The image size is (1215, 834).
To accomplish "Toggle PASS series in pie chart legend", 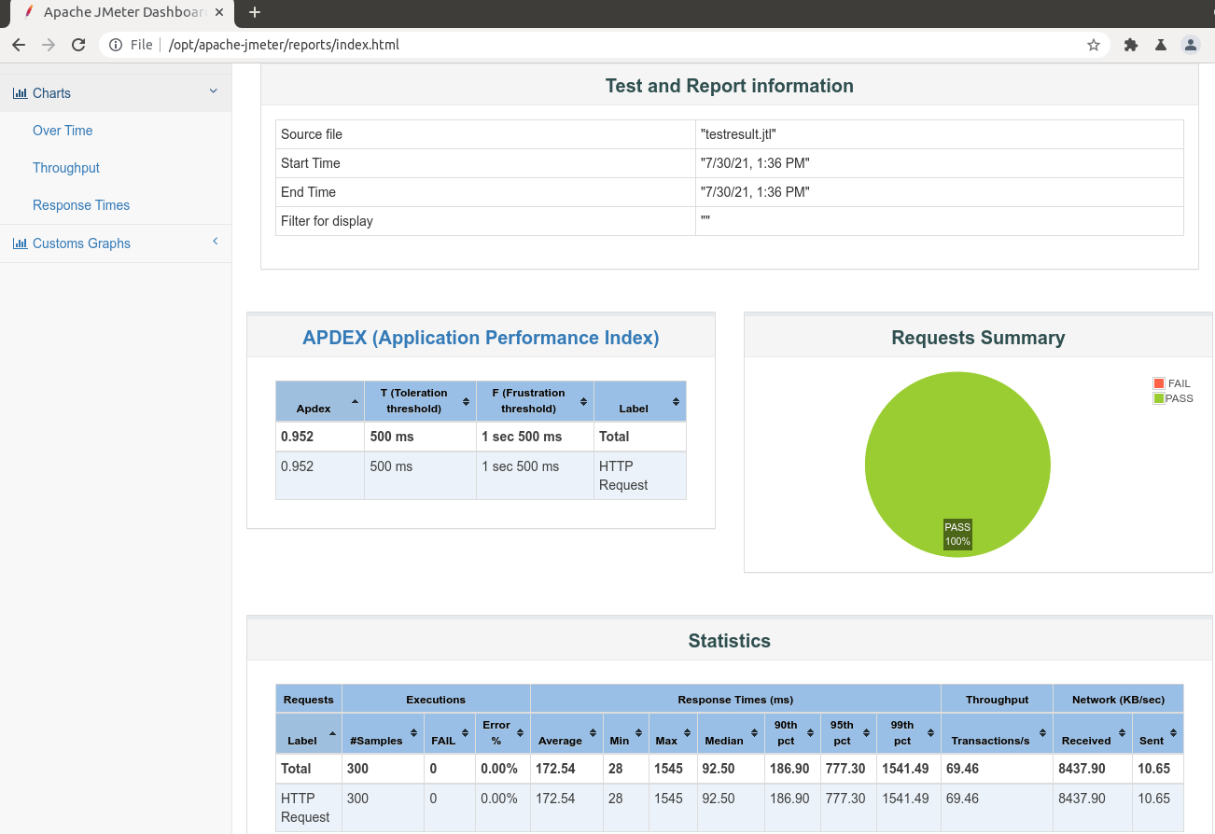I will tap(1173, 398).
